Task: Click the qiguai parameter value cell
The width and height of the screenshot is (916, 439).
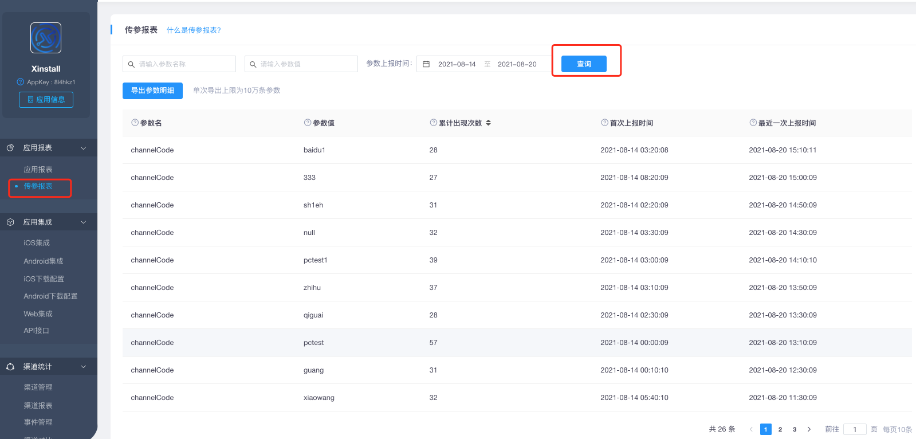Action: click(x=313, y=315)
